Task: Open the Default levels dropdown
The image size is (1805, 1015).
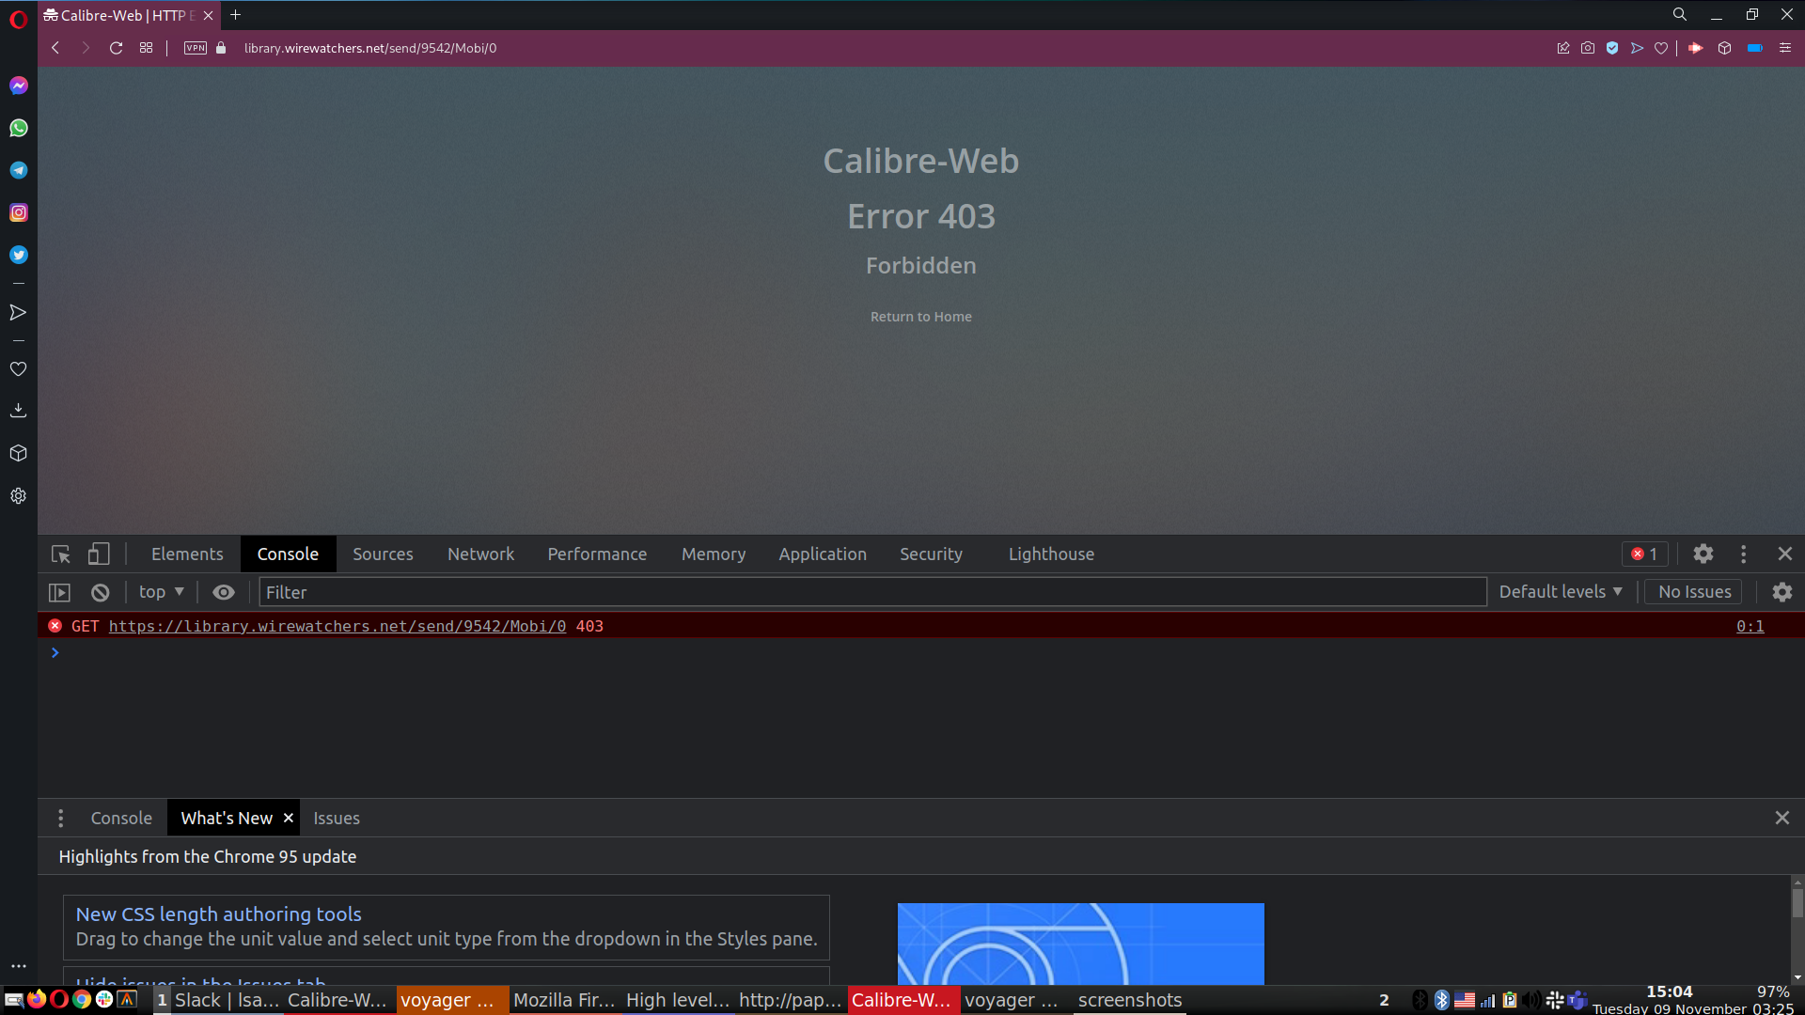Action: click(1559, 591)
